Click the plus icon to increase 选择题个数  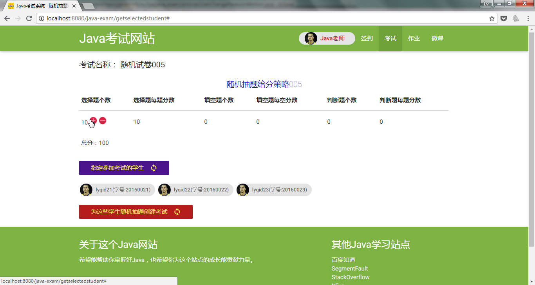point(93,121)
